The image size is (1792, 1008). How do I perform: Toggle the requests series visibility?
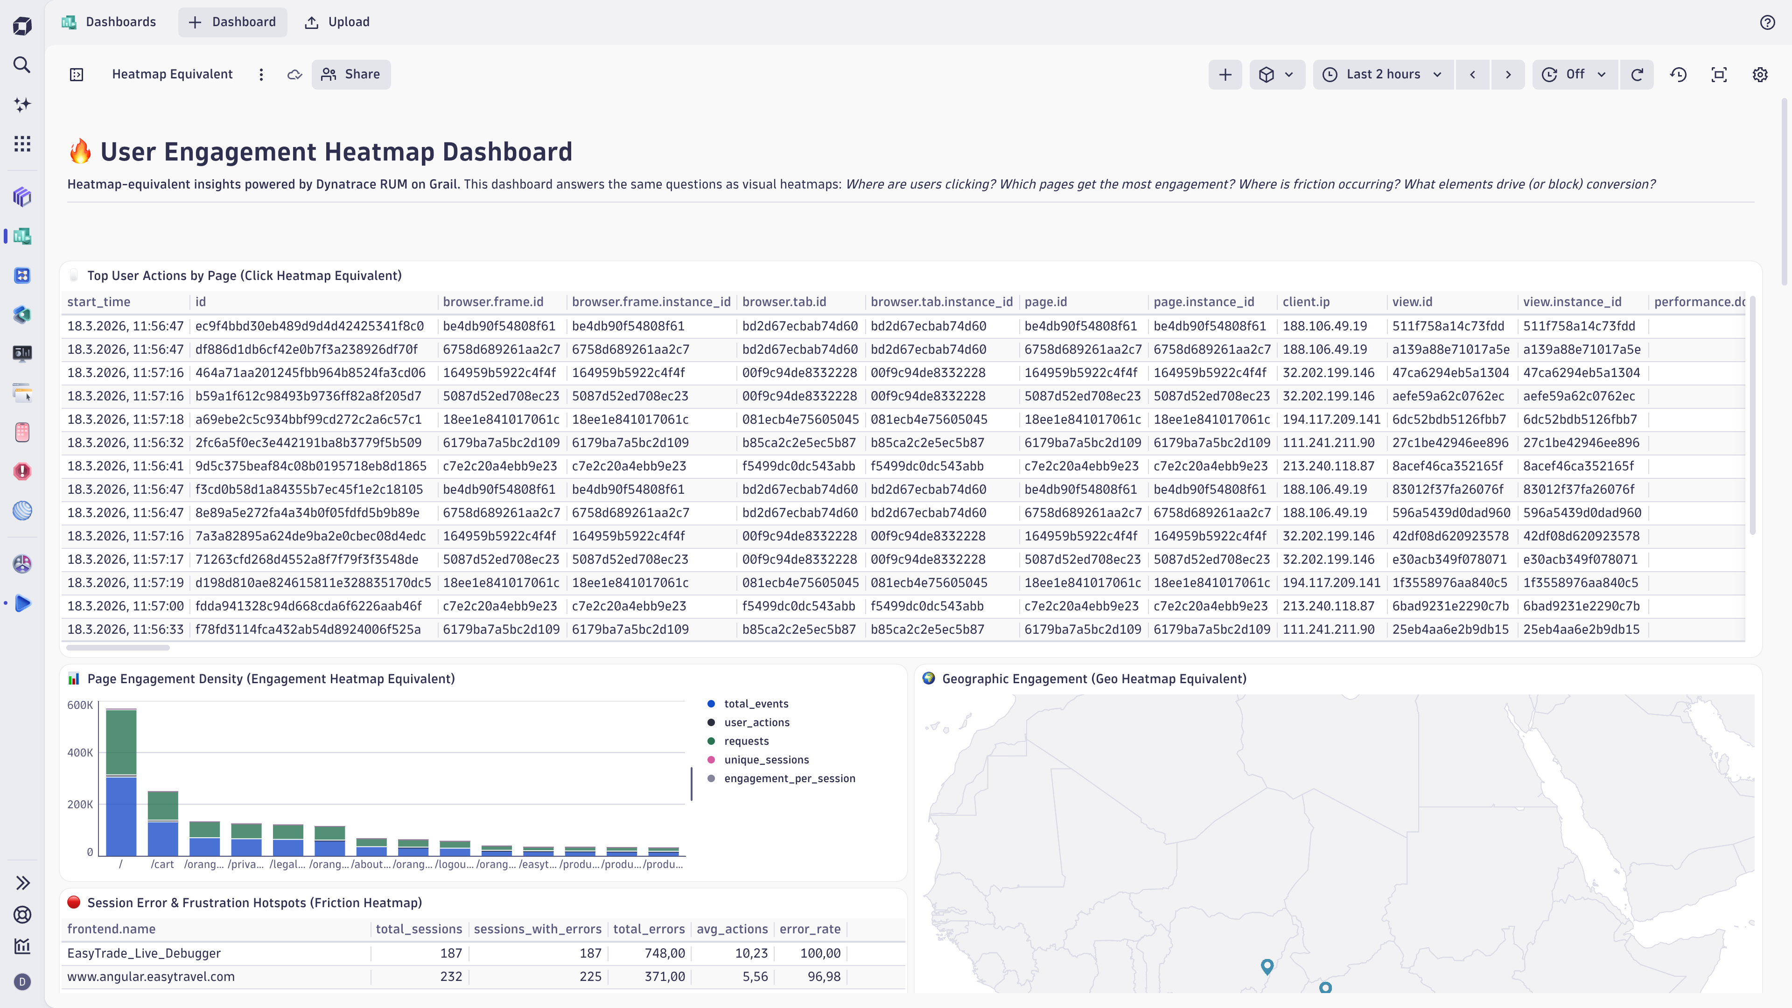[747, 741]
